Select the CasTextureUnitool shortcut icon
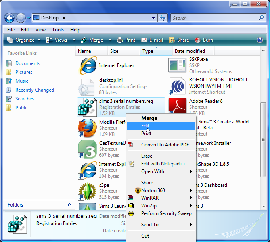 [88, 149]
